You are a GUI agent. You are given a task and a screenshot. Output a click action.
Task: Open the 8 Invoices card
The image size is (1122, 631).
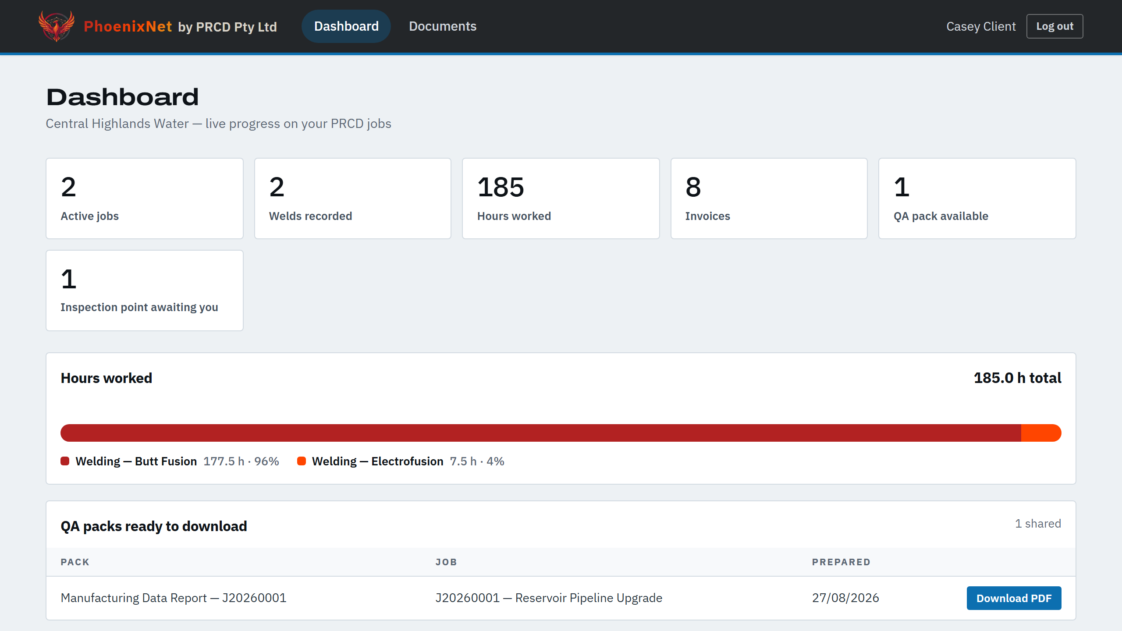[769, 199]
